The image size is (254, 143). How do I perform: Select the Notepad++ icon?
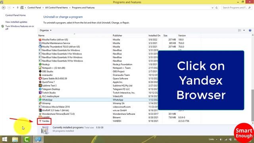[40, 68]
